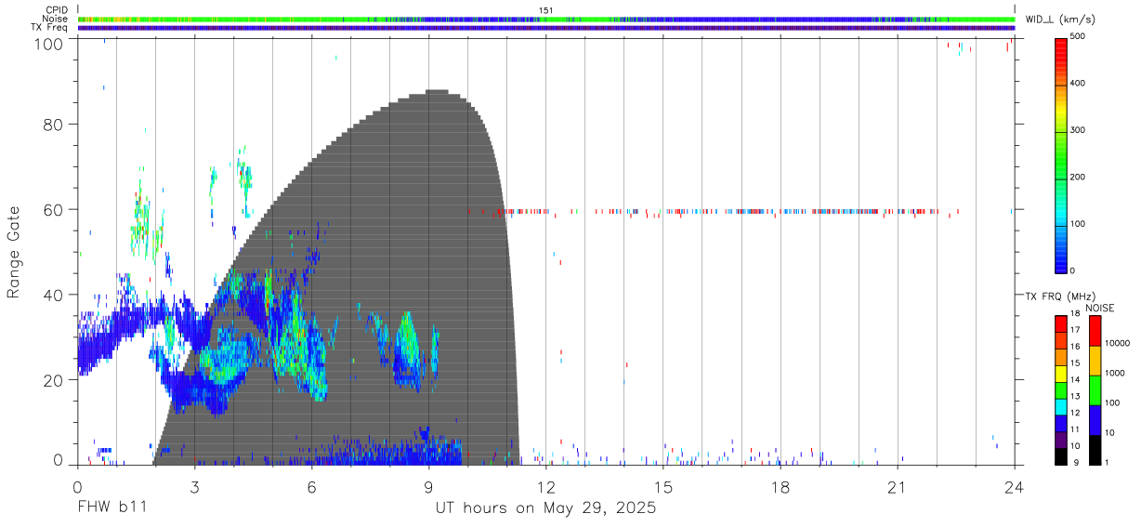
Task: Click the TX frequency color legend bar
Action: pyautogui.click(x=1061, y=389)
